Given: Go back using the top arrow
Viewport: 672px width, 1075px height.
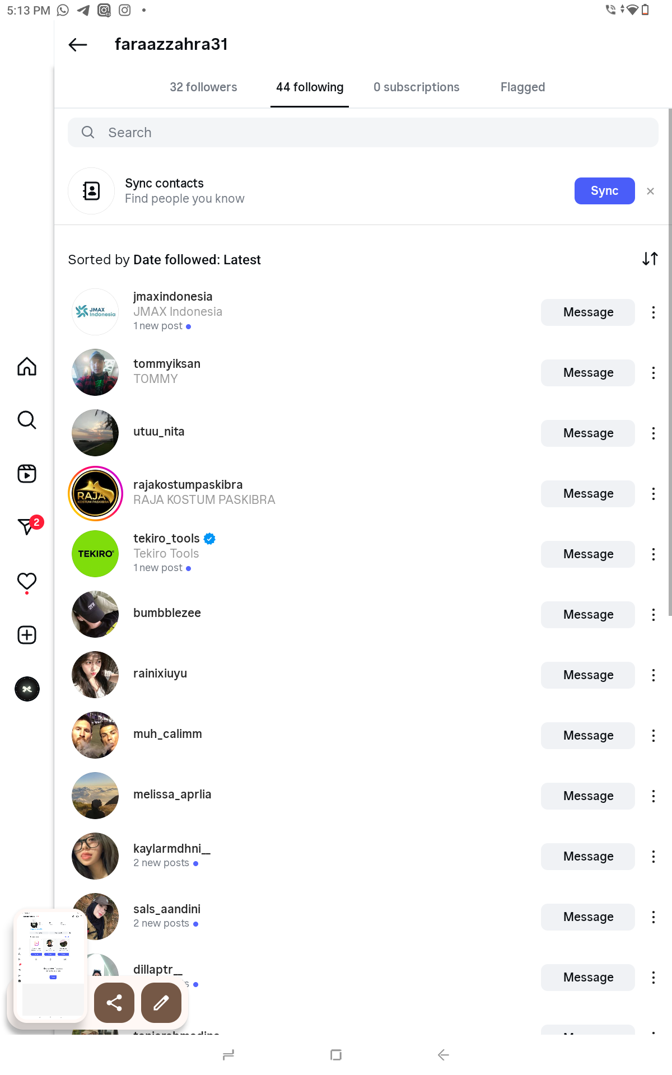Looking at the screenshot, I should point(78,45).
